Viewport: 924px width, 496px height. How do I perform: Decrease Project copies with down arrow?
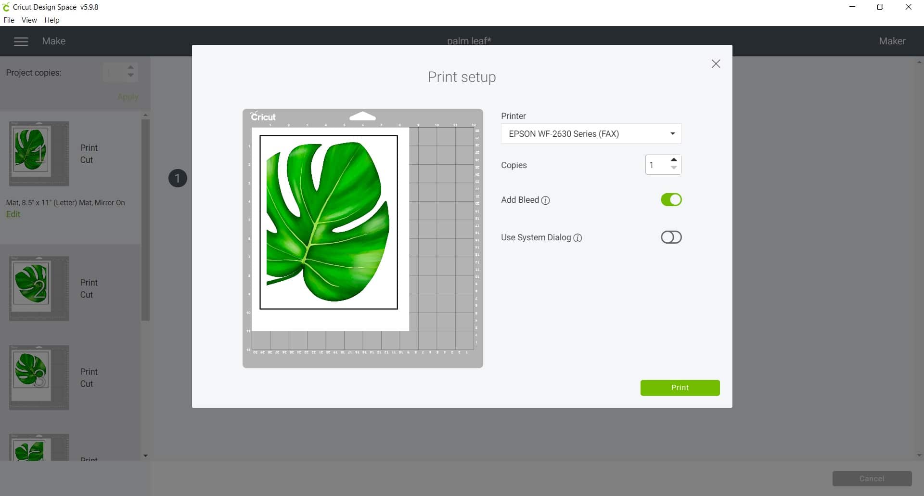pos(131,76)
